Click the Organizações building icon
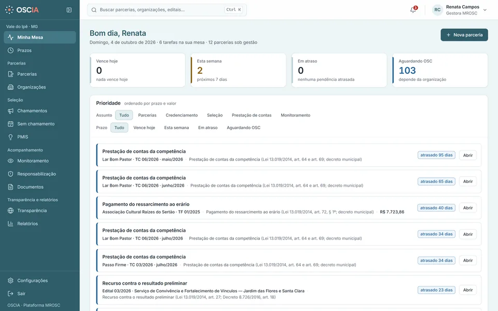Viewport: 498px width, 311px height. (x=10, y=87)
